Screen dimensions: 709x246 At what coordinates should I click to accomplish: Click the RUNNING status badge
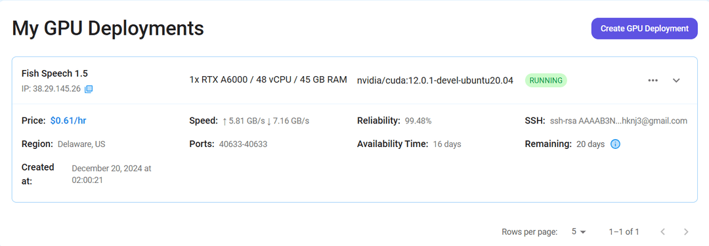pos(546,81)
